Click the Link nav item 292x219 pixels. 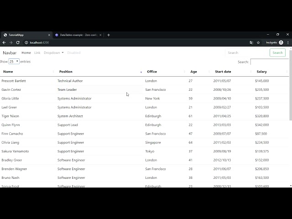[37, 53]
